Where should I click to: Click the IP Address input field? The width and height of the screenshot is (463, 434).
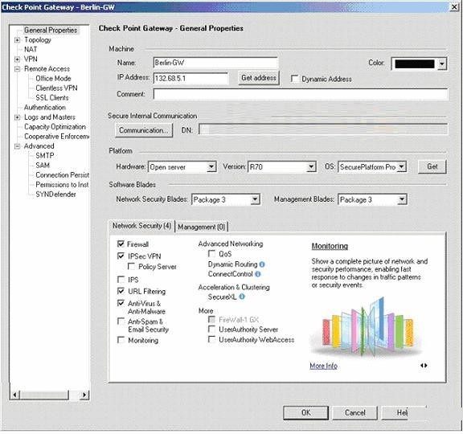191,79
